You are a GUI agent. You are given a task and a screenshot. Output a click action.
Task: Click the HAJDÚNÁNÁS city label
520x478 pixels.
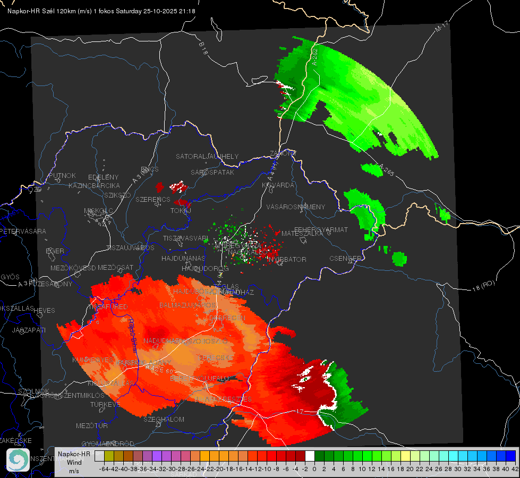183,258
